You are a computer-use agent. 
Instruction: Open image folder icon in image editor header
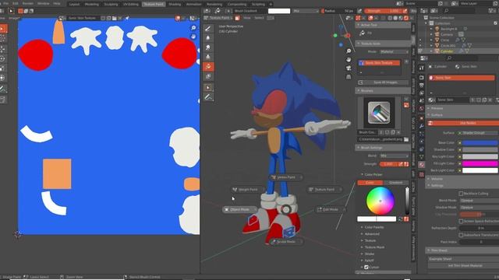115,18
